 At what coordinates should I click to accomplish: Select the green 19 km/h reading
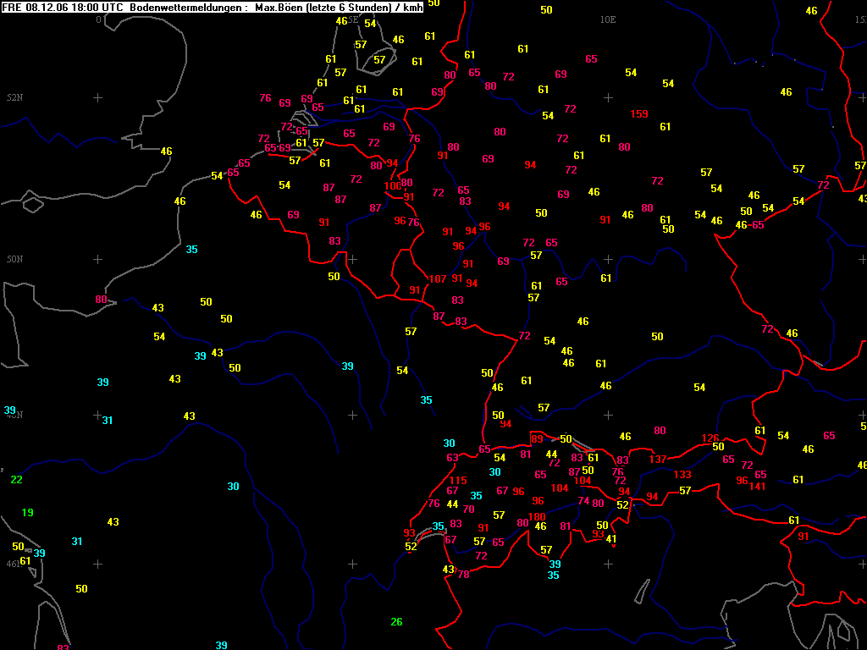(x=27, y=513)
